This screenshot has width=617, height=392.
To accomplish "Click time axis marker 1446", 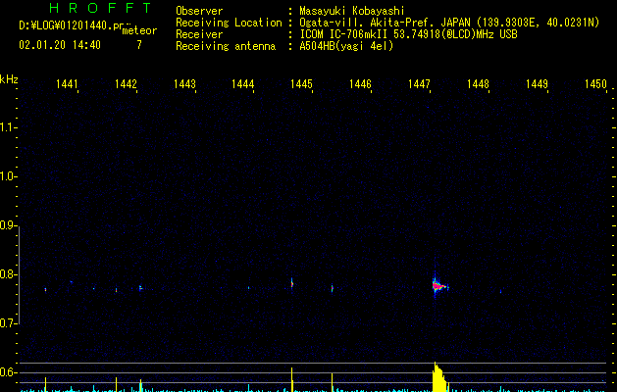I will click(360, 84).
